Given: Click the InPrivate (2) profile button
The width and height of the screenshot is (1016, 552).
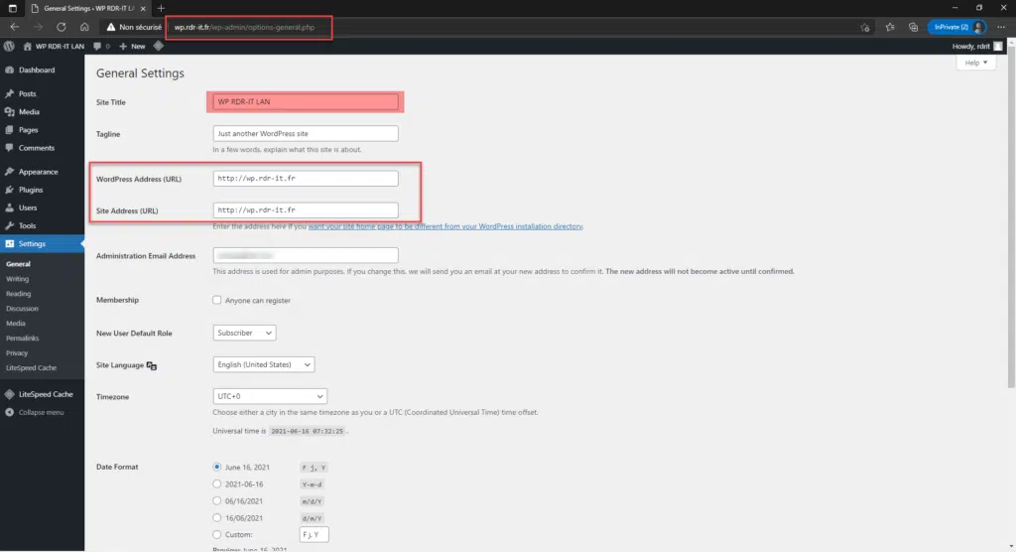Looking at the screenshot, I should tap(957, 27).
